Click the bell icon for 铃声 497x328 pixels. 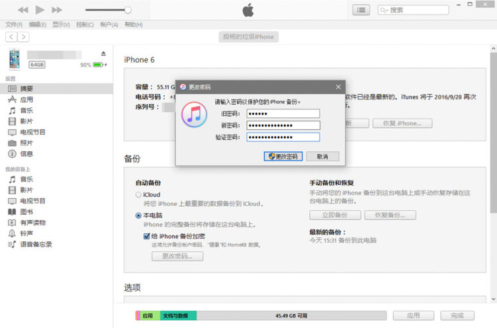tap(12, 233)
